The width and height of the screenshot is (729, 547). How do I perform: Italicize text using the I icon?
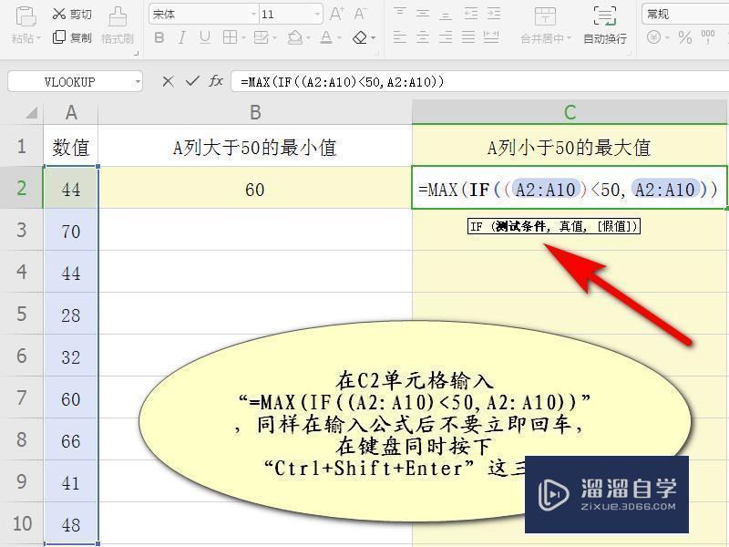[x=182, y=38]
